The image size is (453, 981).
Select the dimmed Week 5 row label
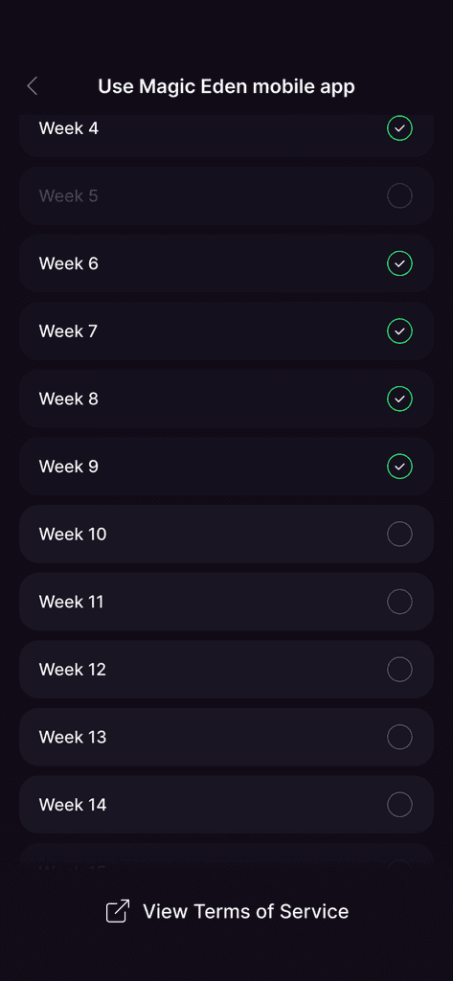68,195
